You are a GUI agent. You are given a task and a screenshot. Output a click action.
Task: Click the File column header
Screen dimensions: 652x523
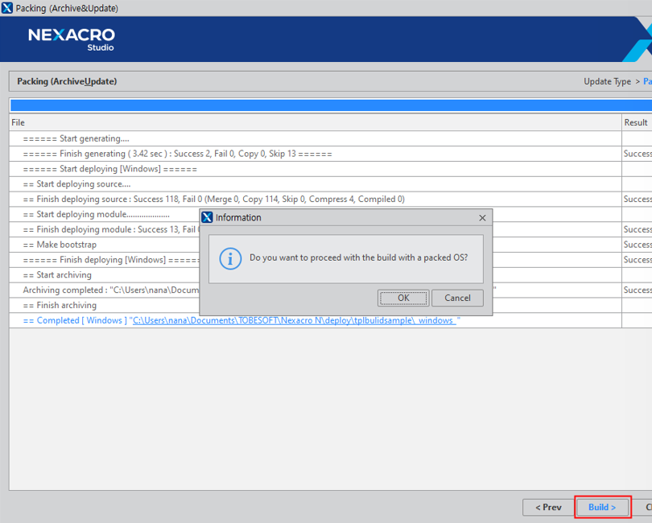click(19, 122)
